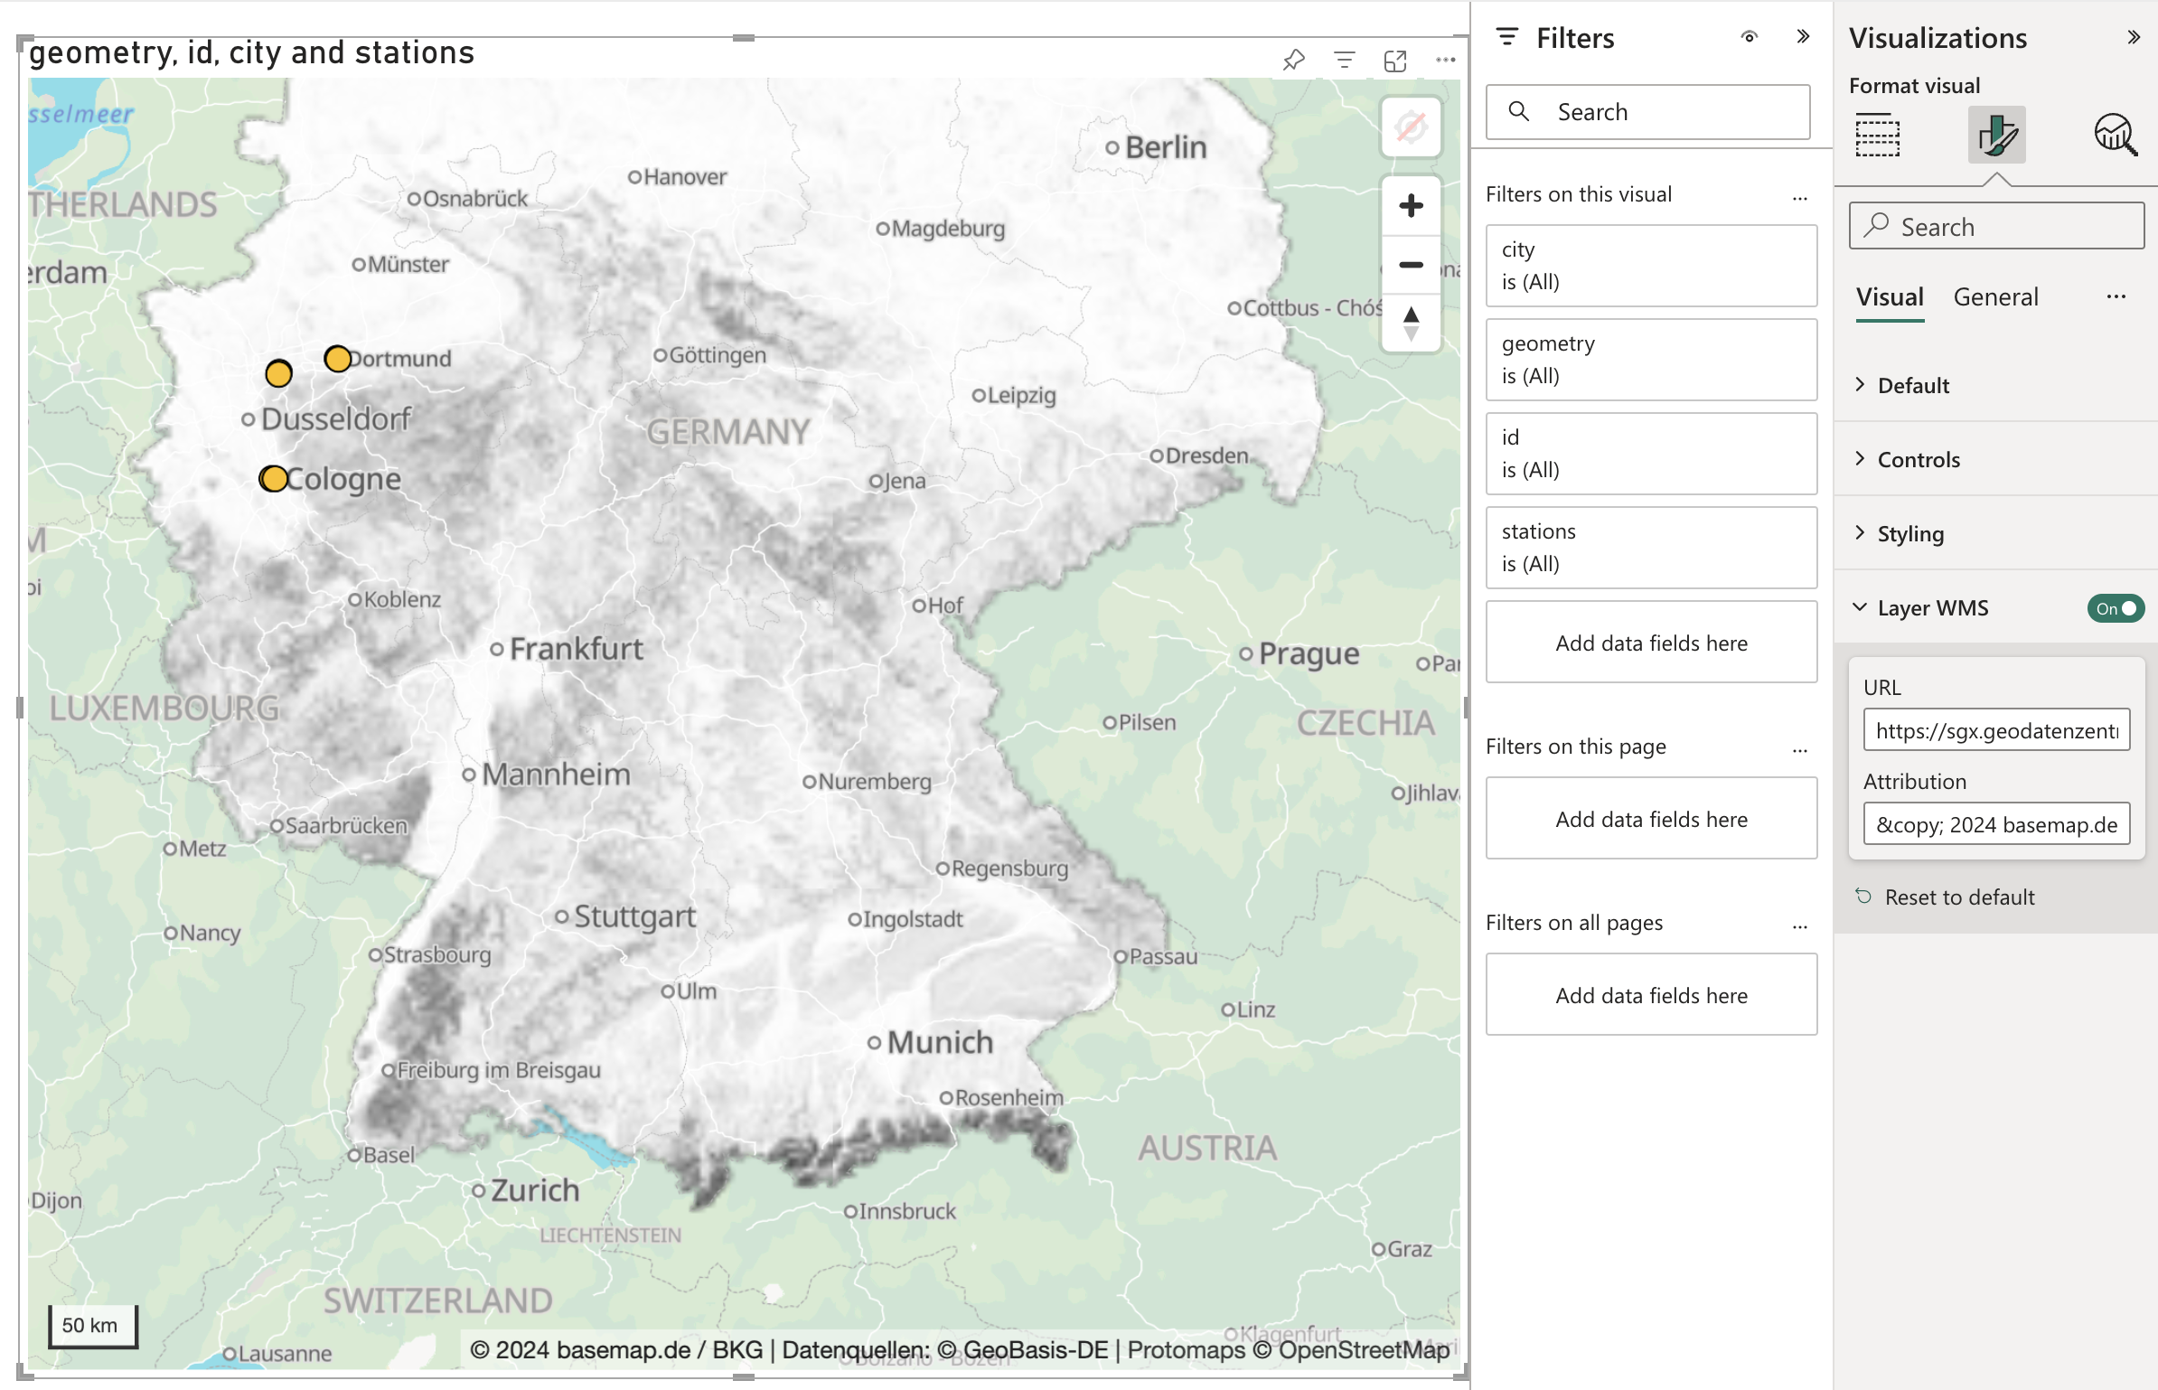The width and height of the screenshot is (2158, 1390).
Task: Click Reset to default
Action: pyautogui.click(x=1959, y=897)
